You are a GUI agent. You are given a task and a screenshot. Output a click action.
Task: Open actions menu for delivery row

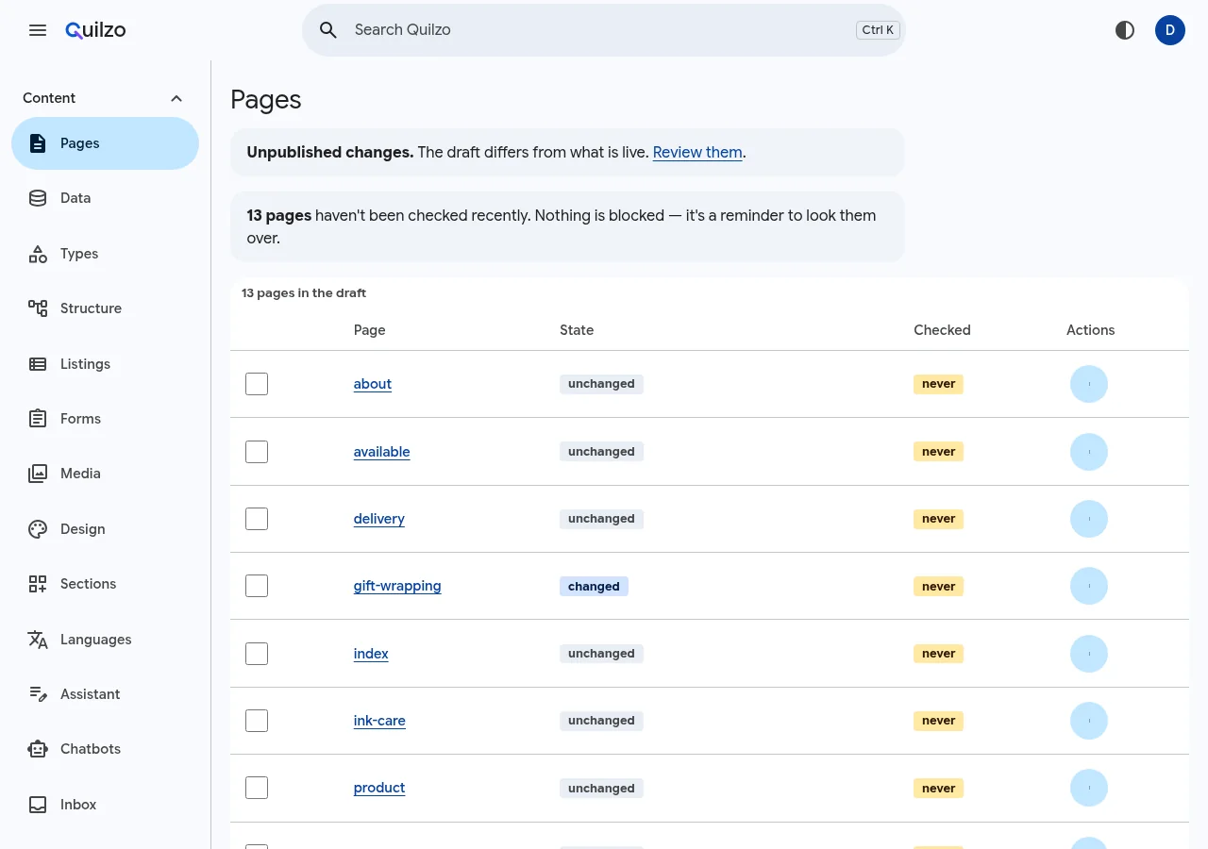1089,519
